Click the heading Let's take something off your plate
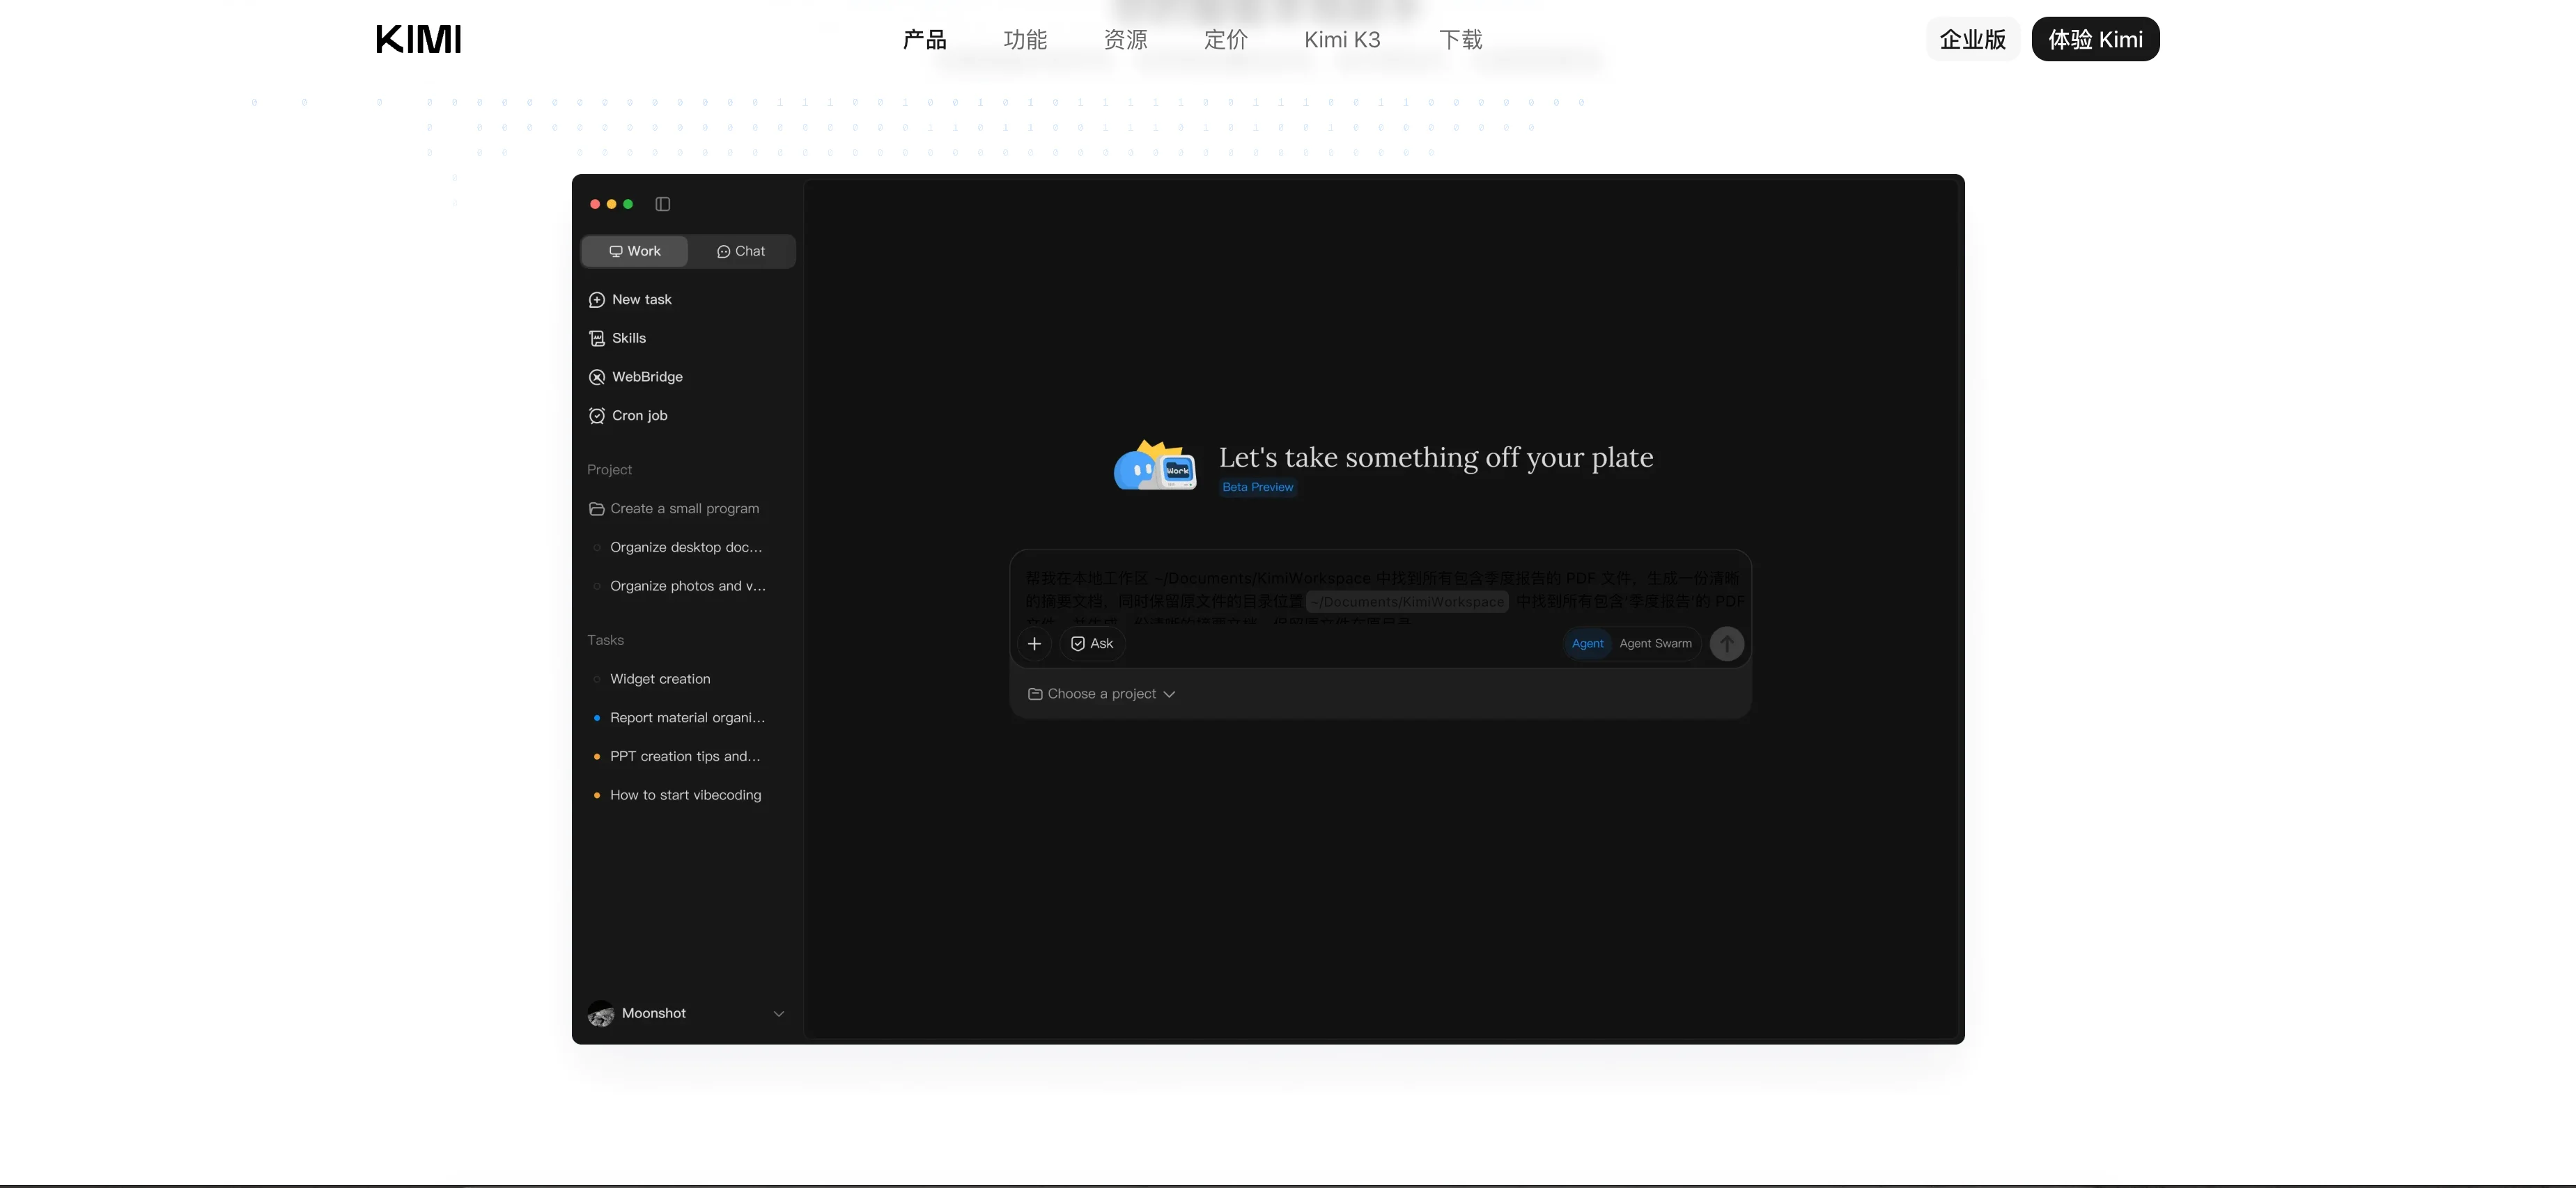 (1435, 457)
